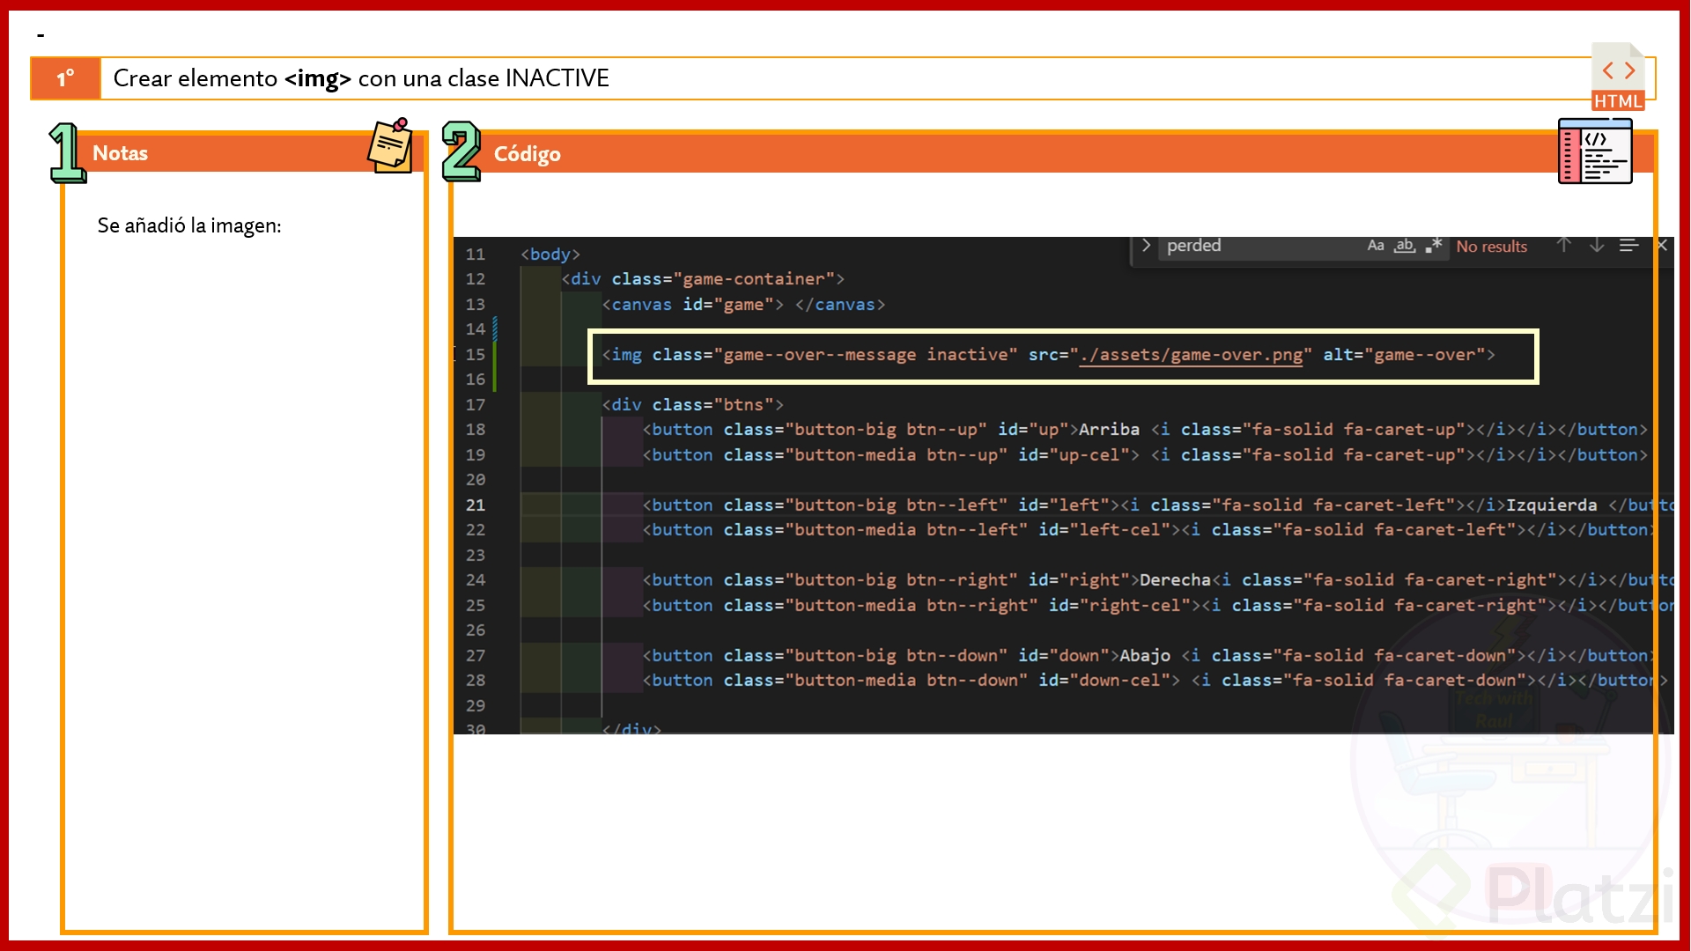
Task: Click the id="down-cel" attribute on line 28
Action: (x=1105, y=681)
